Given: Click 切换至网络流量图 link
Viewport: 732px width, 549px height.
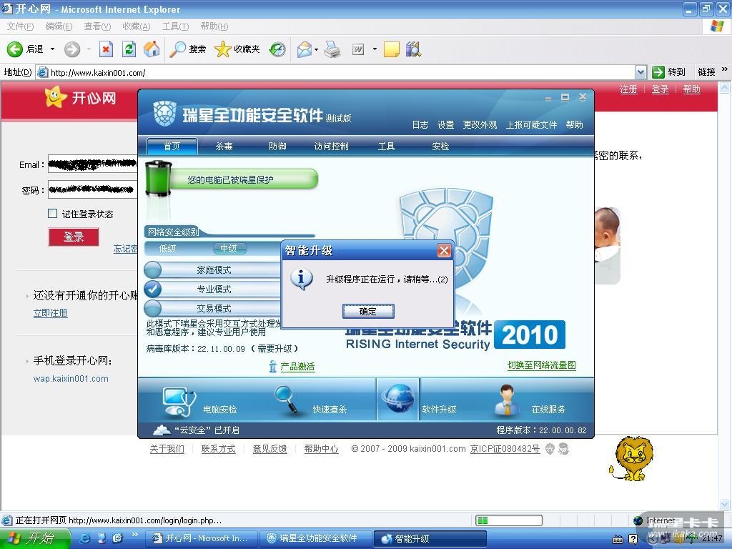Looking at the screenshot, I should (542, 365).
